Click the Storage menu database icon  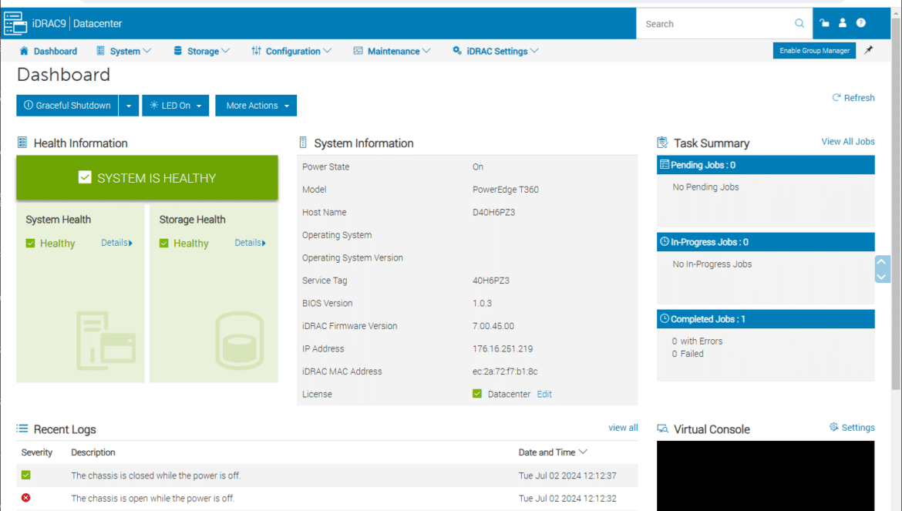[x=178, y=51]
